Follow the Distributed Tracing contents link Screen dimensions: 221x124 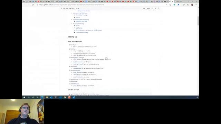(x=81, y=15)
